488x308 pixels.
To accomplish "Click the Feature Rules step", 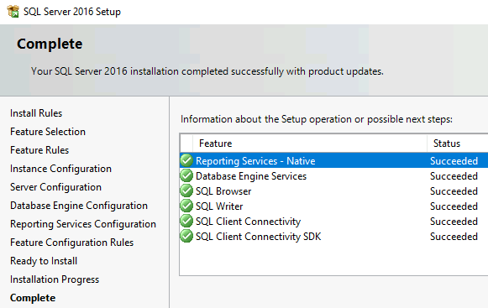I will point(39,150).
